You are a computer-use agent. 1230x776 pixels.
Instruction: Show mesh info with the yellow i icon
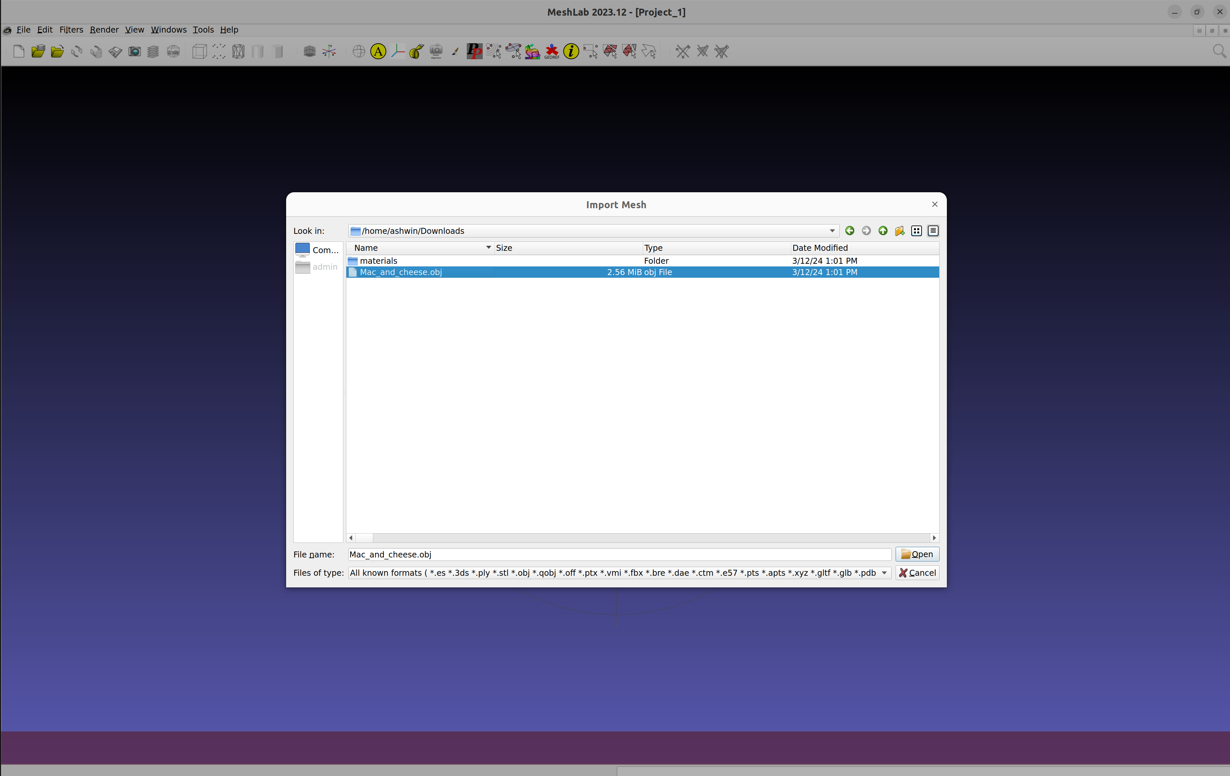tap(571, 51)
